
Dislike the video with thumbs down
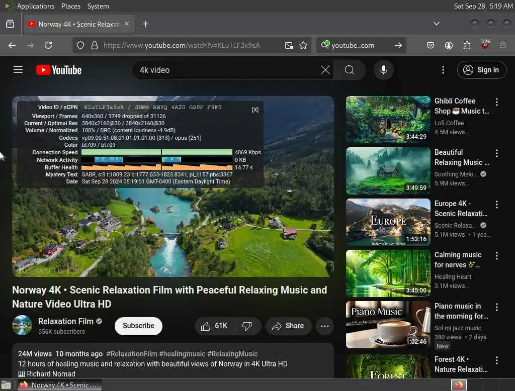coord(247,326)
